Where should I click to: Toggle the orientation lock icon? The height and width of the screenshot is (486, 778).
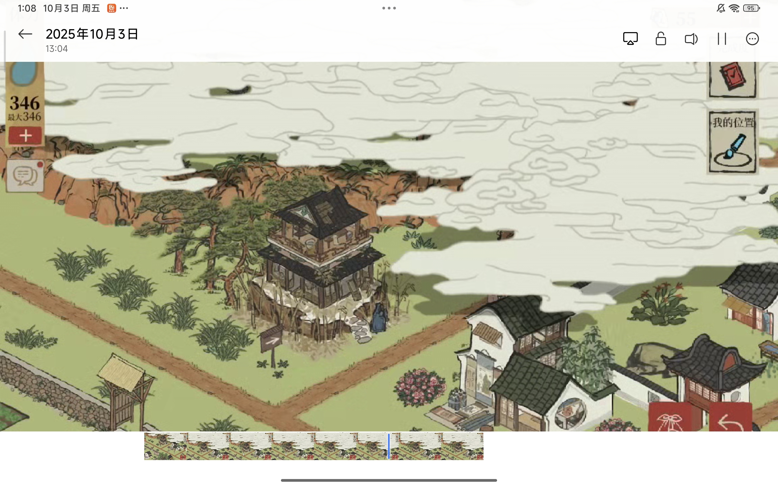(661, 39)
